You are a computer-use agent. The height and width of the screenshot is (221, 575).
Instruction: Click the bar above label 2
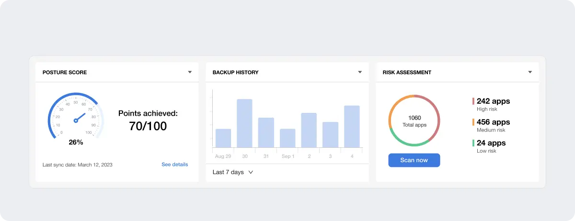tap(309, 130)
